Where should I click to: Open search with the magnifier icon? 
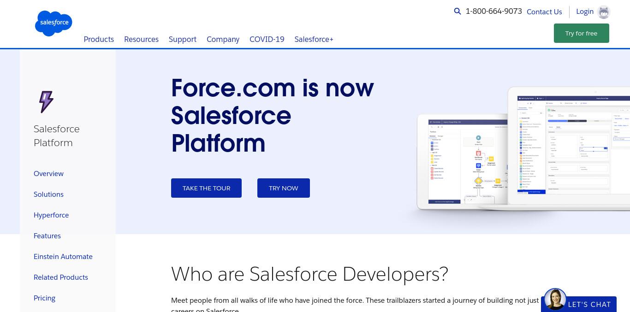click(x=458, y=12)
